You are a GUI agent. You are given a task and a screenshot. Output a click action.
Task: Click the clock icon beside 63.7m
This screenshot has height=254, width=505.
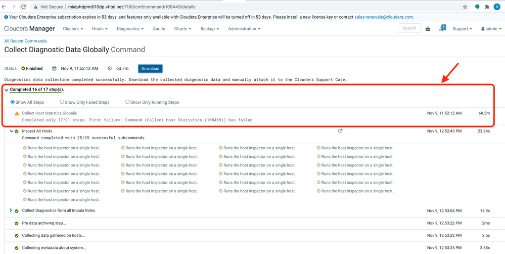[110, 68]
